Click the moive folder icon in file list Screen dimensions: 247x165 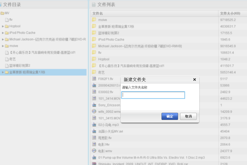pyautogui.click(x=94, y=20)
